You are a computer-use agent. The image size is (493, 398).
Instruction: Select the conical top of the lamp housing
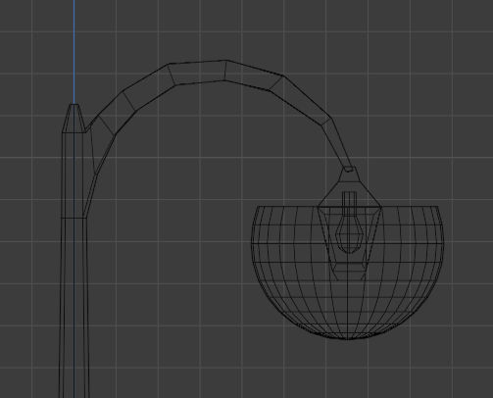click(x=350, y=189)
